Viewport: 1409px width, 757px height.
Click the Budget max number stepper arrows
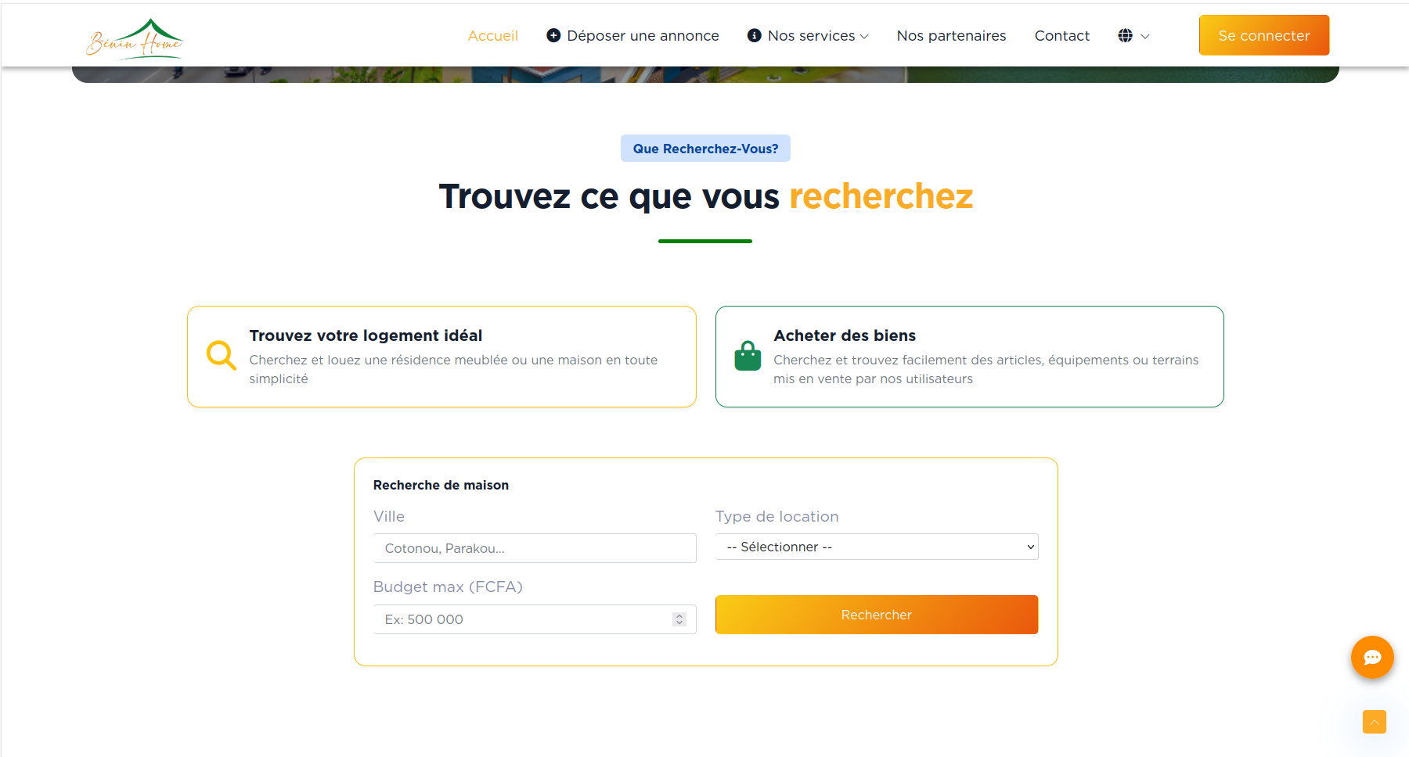[679, 619]
